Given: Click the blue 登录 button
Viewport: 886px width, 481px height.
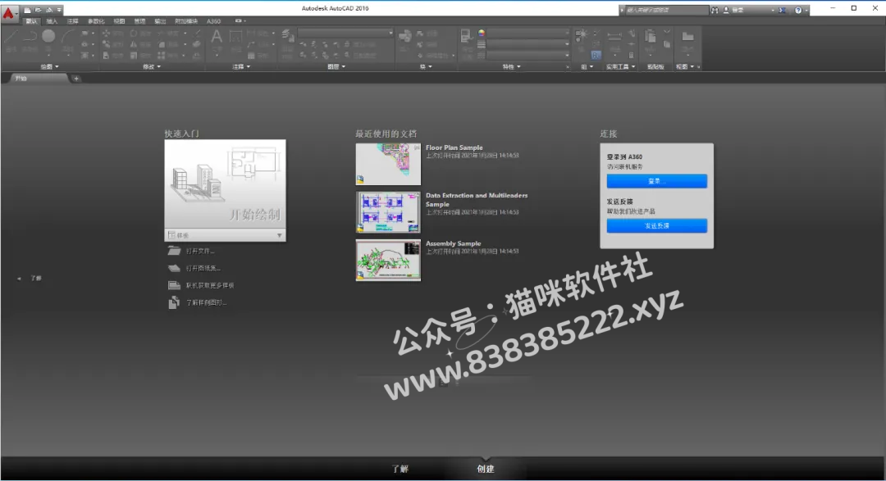Looking at the screenshot, I should [x=656, y=180].
